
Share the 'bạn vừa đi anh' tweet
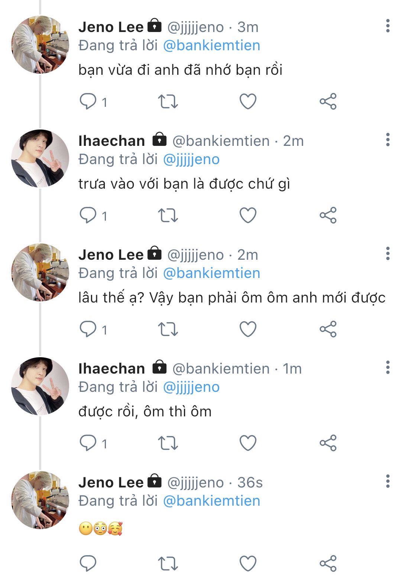[x=328, y=101]
